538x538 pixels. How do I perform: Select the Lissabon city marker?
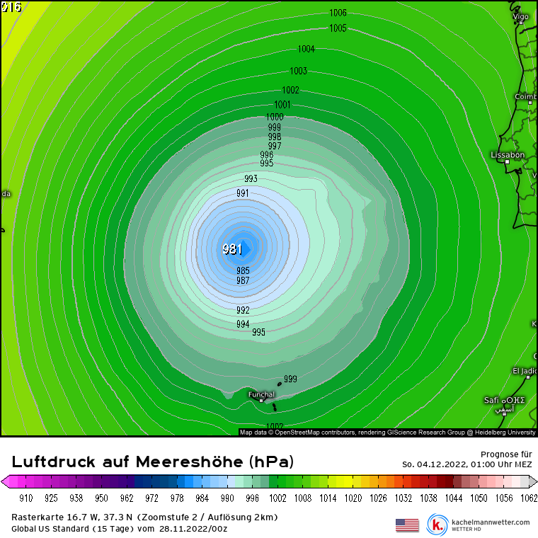(507, 162)
